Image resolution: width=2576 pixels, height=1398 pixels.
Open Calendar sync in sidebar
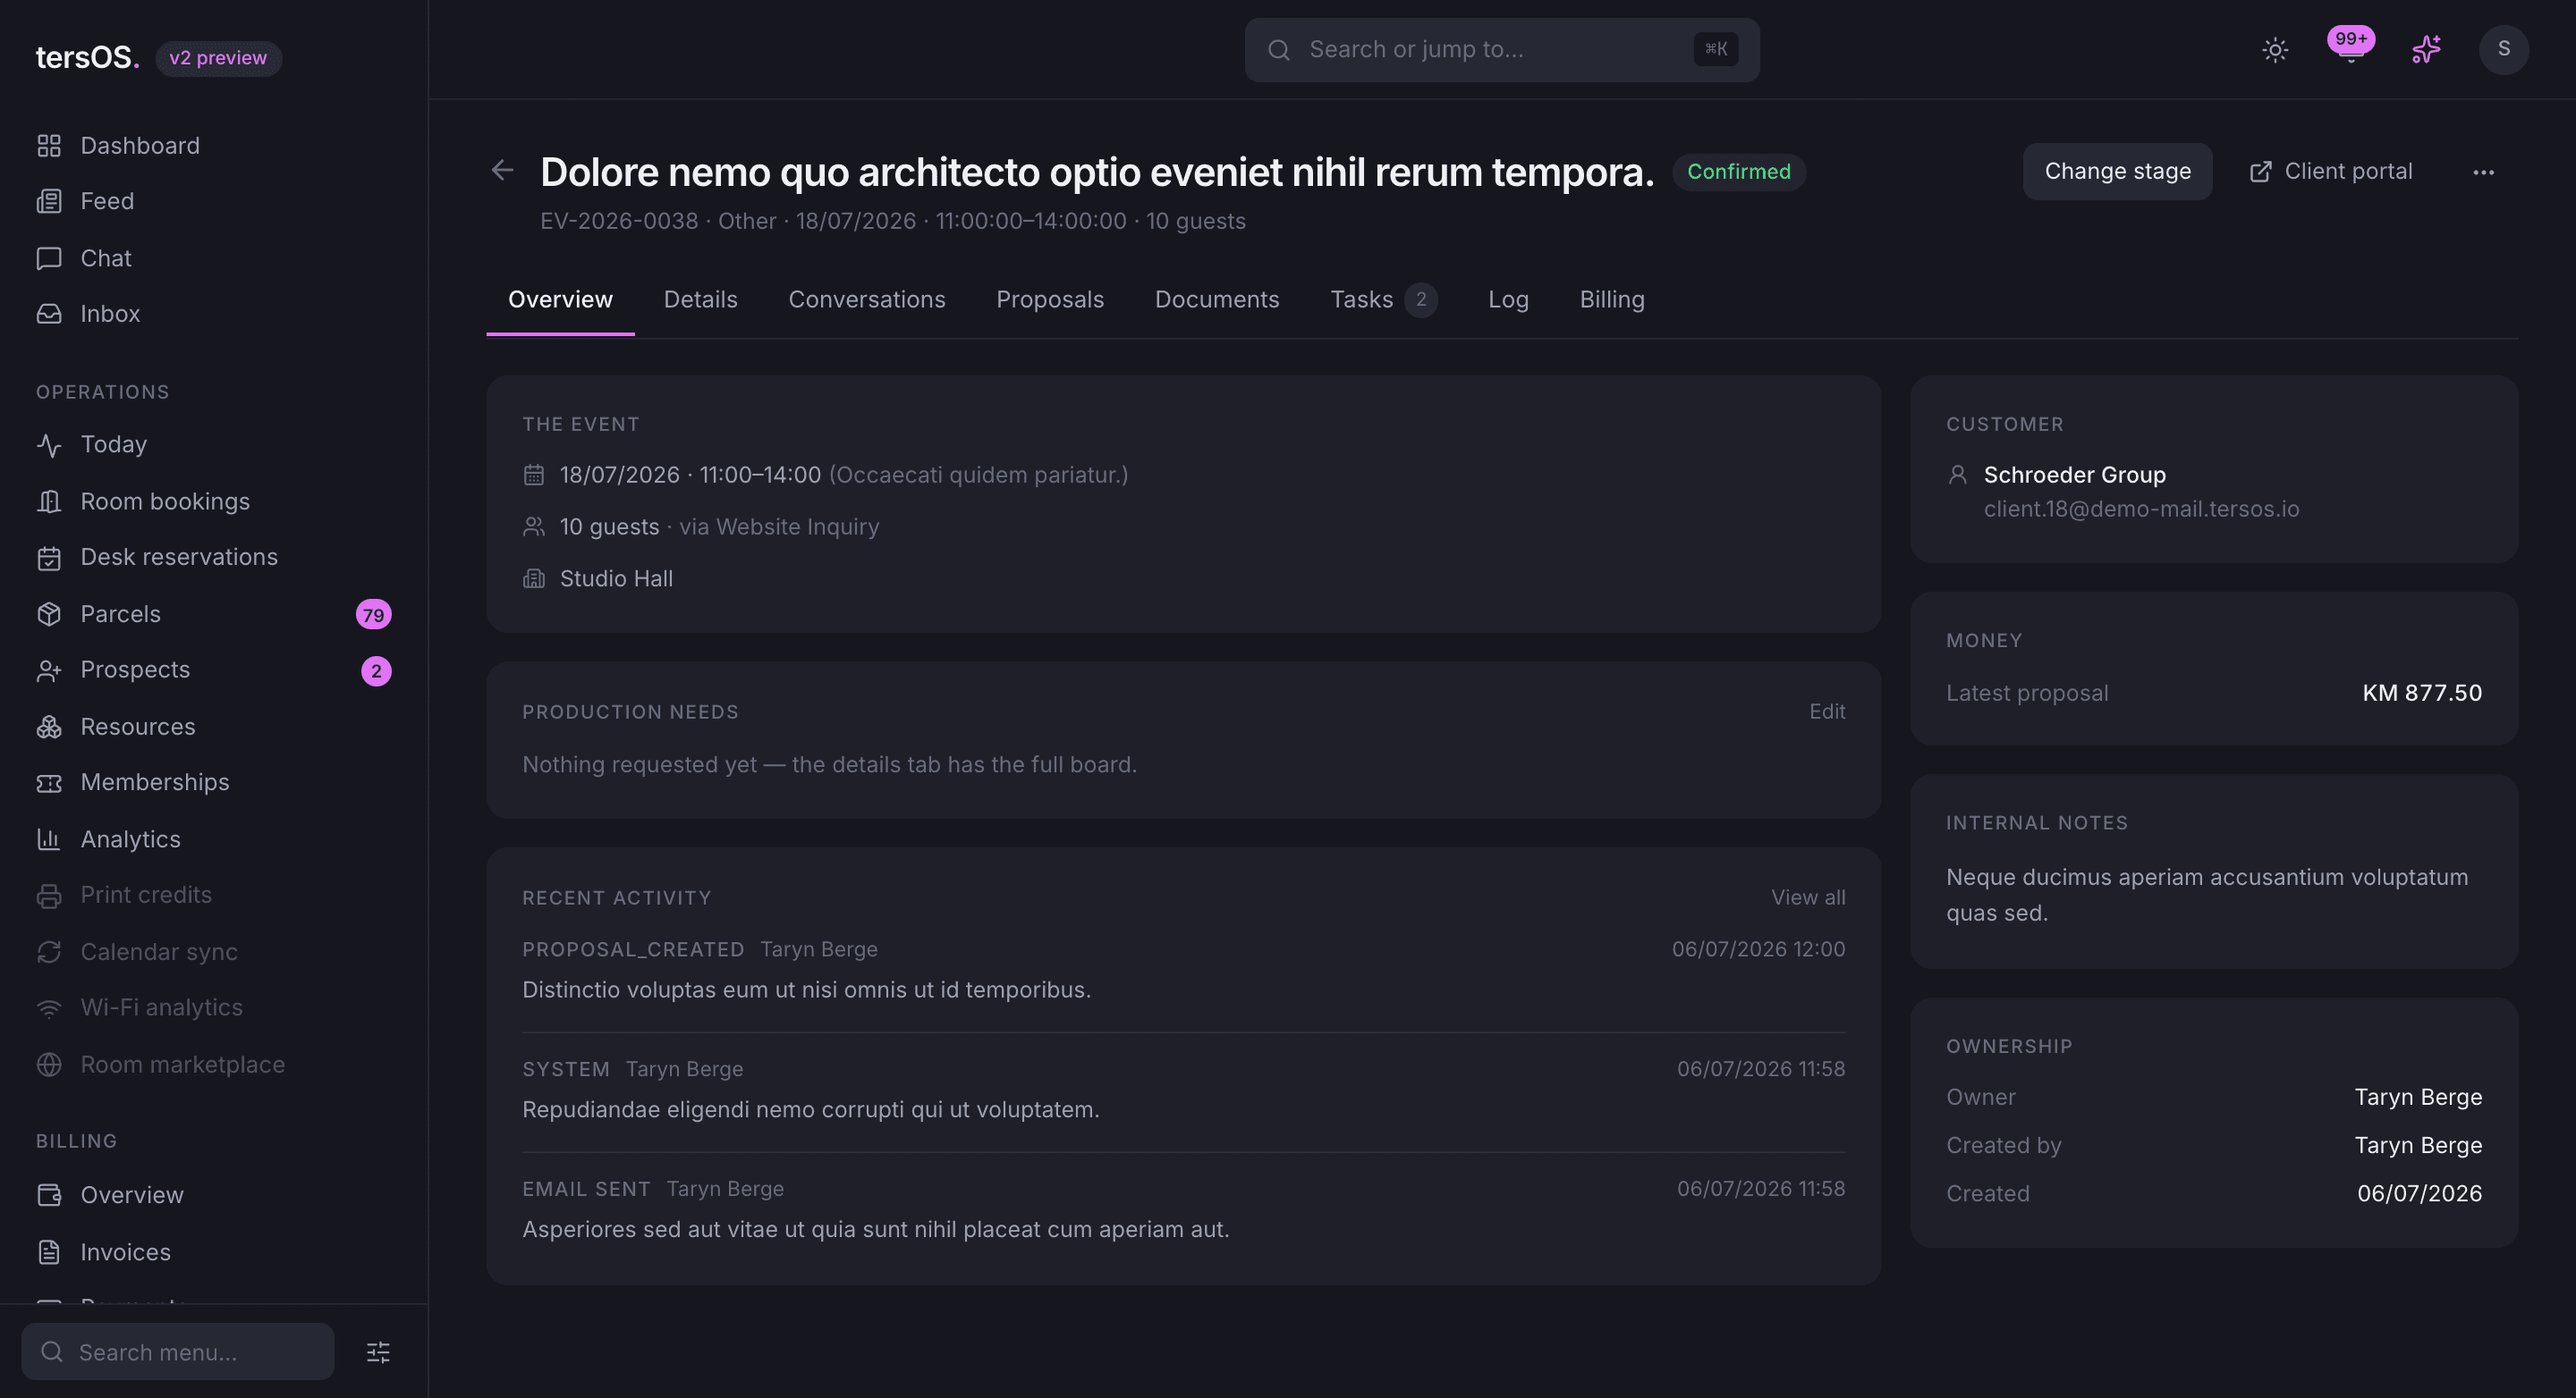pos(214,952)
